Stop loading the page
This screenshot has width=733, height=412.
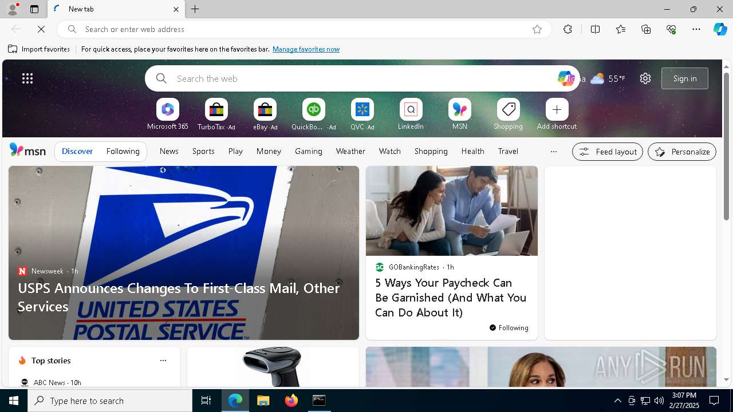click(41, 29)
